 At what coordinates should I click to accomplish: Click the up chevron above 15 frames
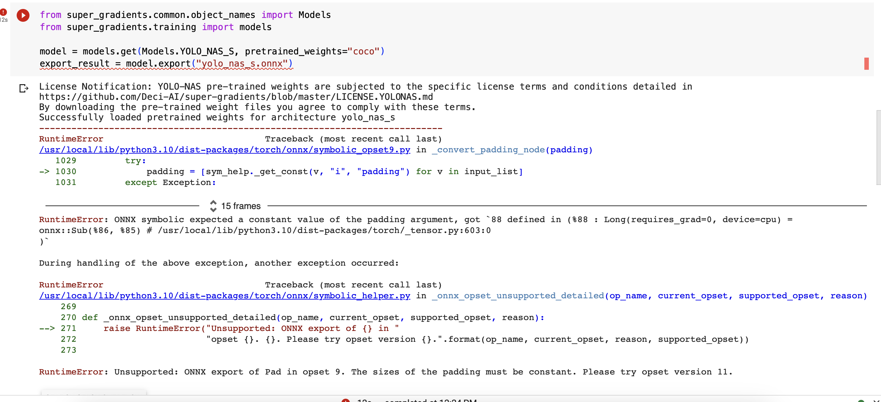click(214, 202)
